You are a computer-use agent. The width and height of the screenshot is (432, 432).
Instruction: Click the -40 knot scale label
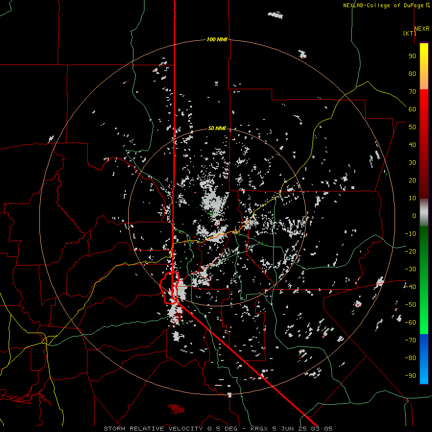pos(410,287)
